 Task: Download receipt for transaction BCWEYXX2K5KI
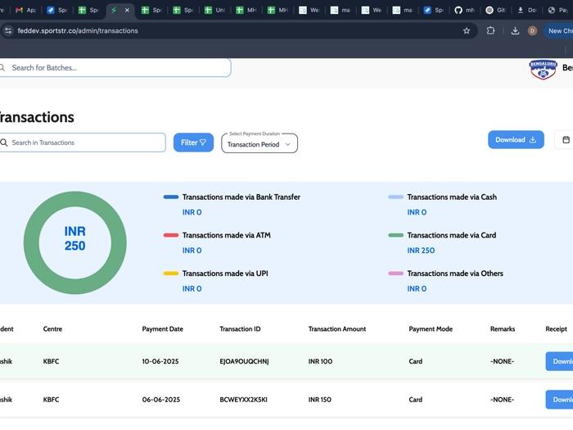[560, 400]
